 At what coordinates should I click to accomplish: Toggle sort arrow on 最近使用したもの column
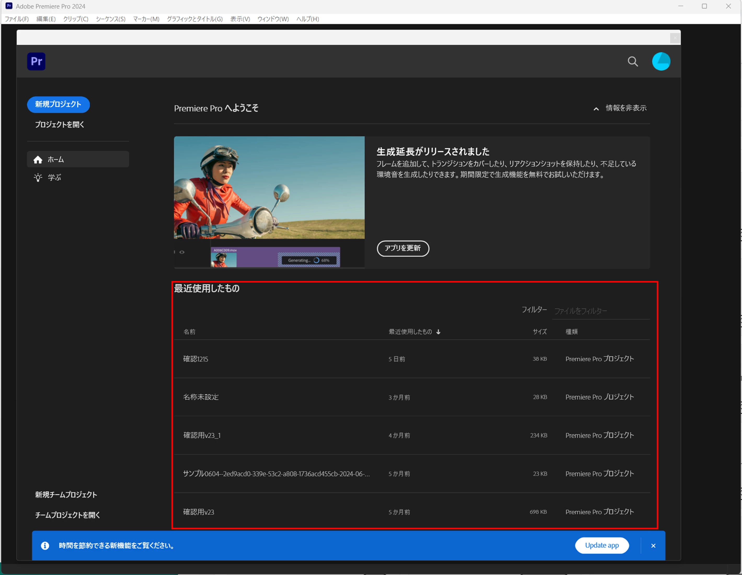(438, 332)
